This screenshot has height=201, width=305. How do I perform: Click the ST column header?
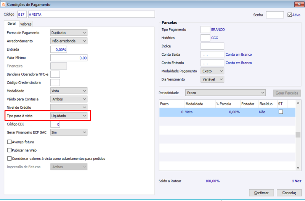(x=282, y=104)
